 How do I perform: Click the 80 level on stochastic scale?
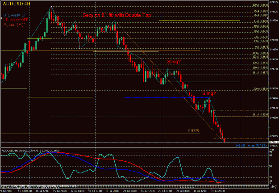(x=271, y=155)
